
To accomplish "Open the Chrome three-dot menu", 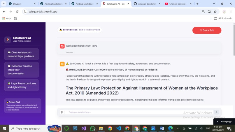I will (231, 12).
